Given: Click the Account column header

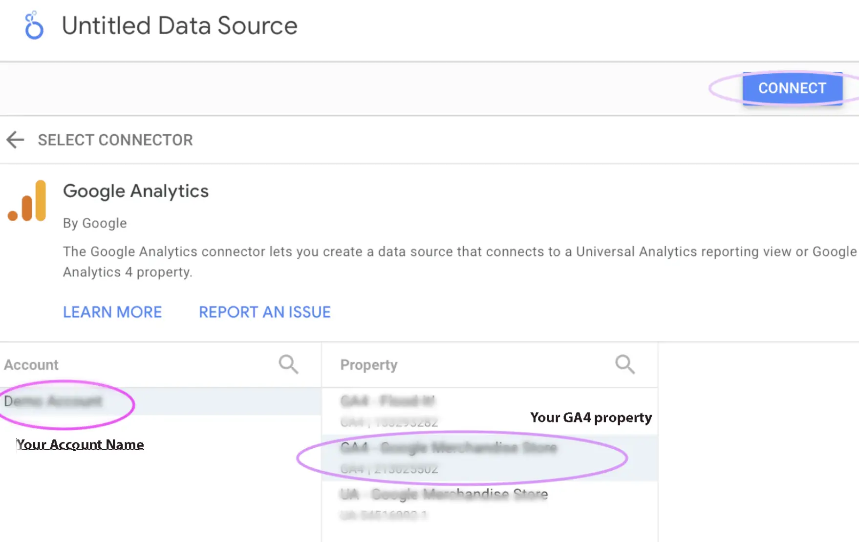Looking at the screenshot, I should tap(31, 365).
